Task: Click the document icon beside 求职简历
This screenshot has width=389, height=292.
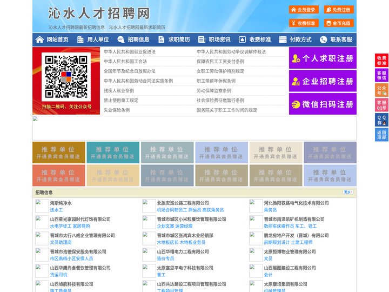Action: [x=161, y=39]
